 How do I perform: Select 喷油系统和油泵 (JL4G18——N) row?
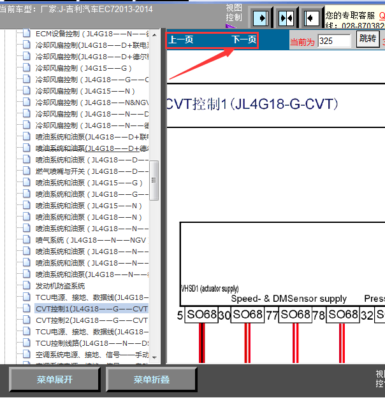(89, 217)
